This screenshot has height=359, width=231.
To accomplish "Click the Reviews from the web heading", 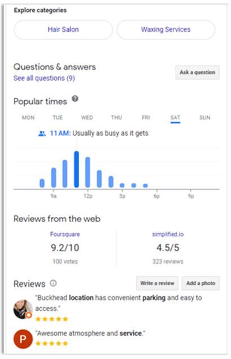I will [57, 219].
